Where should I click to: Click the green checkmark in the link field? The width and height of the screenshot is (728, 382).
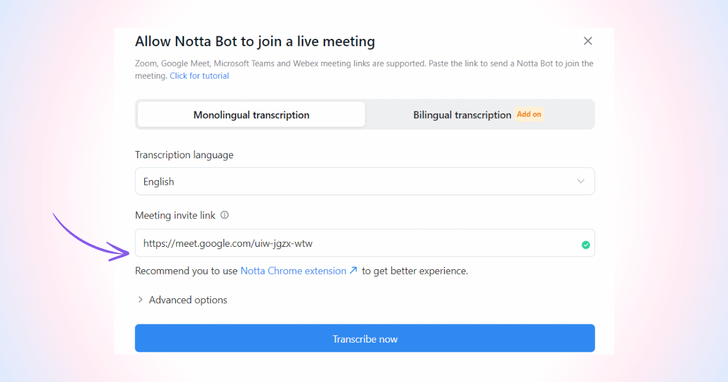tap(585, 245)
